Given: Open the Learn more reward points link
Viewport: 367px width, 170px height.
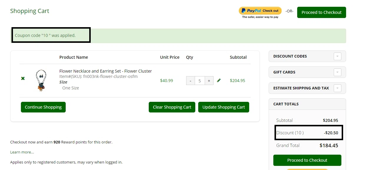Looking at the screenshot, I should coord(22,152).
